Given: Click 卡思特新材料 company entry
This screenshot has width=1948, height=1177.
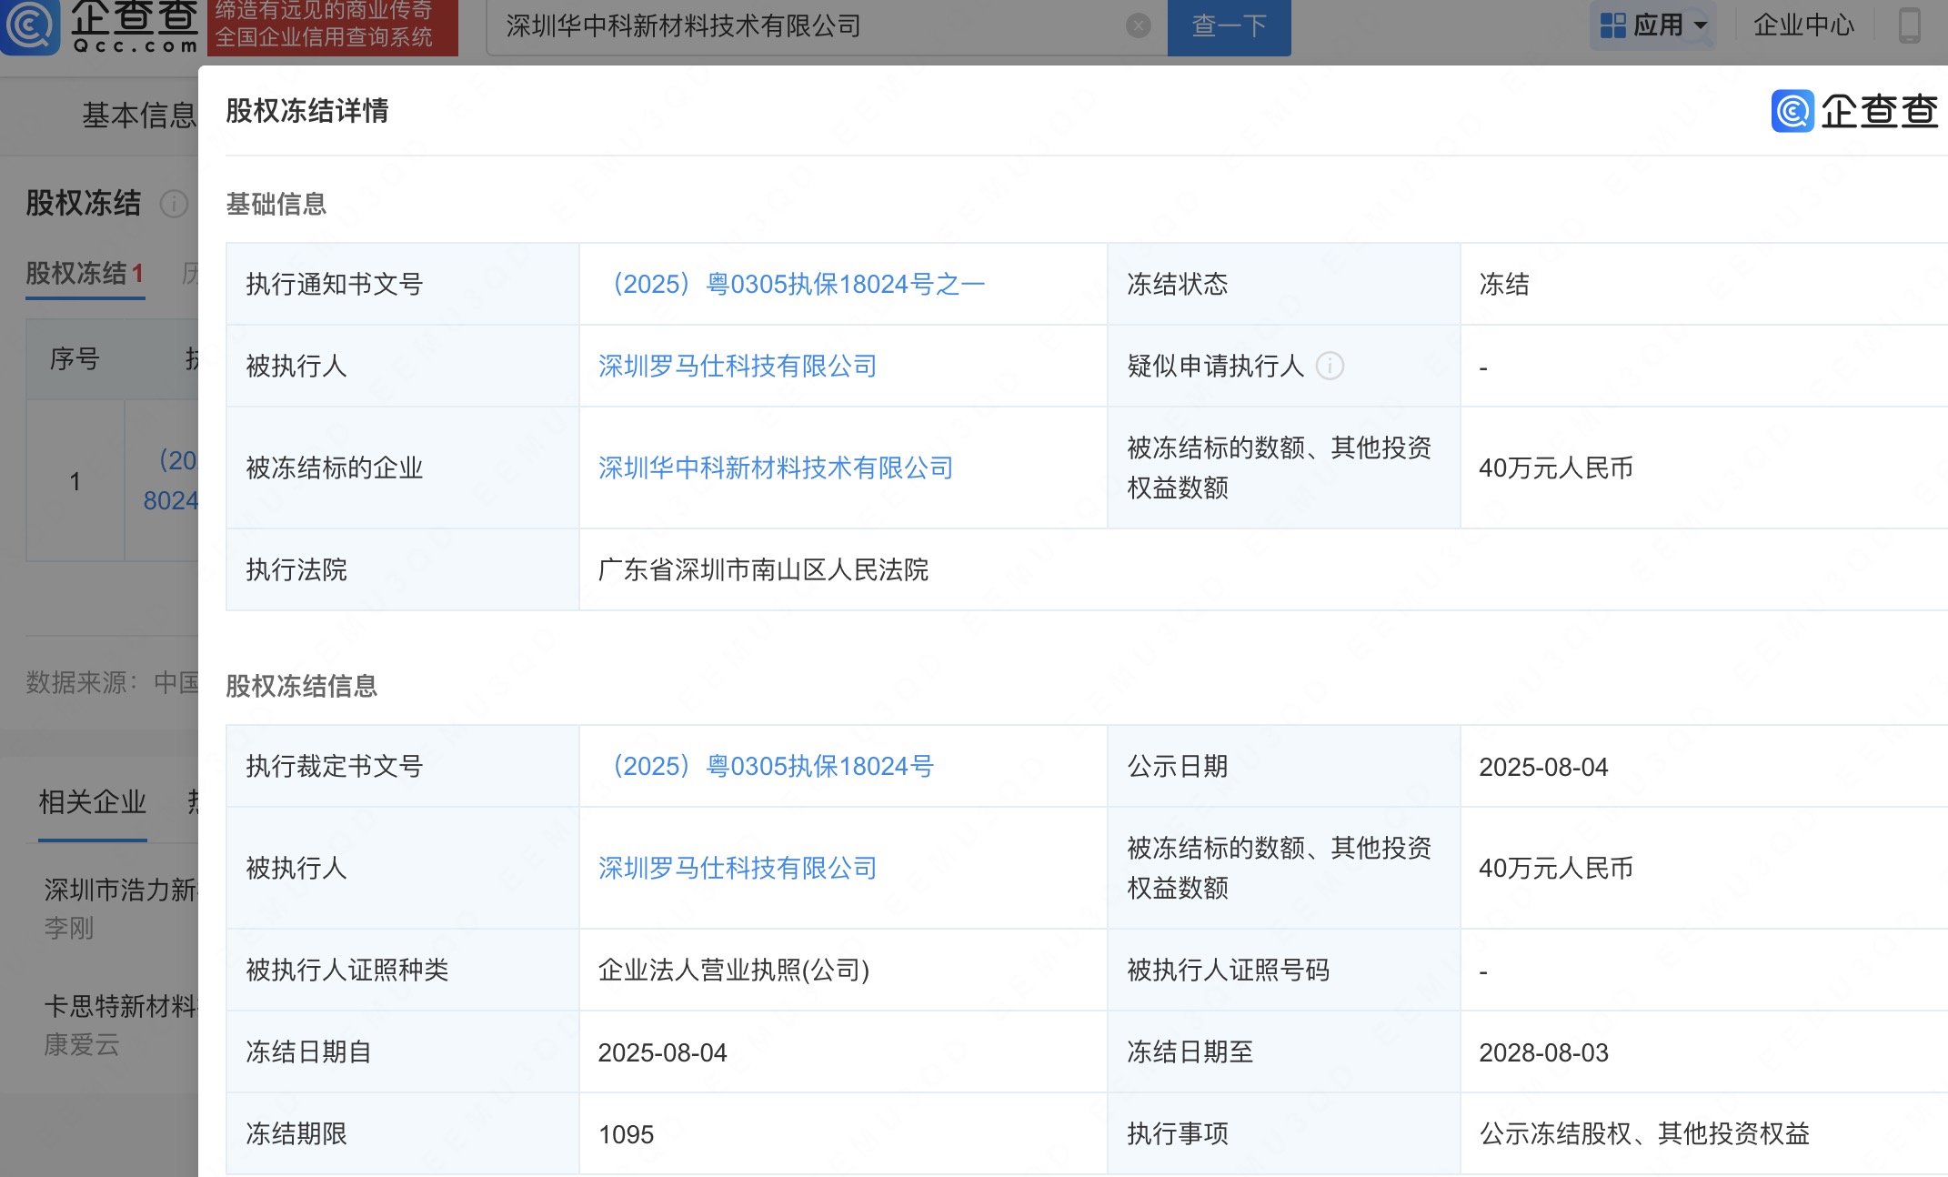Looking at the screenshot, I should tap(121, 1006).
